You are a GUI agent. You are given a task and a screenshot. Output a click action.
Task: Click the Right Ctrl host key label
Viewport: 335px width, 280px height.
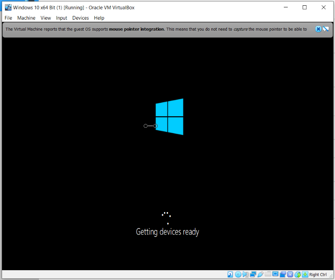318,274
